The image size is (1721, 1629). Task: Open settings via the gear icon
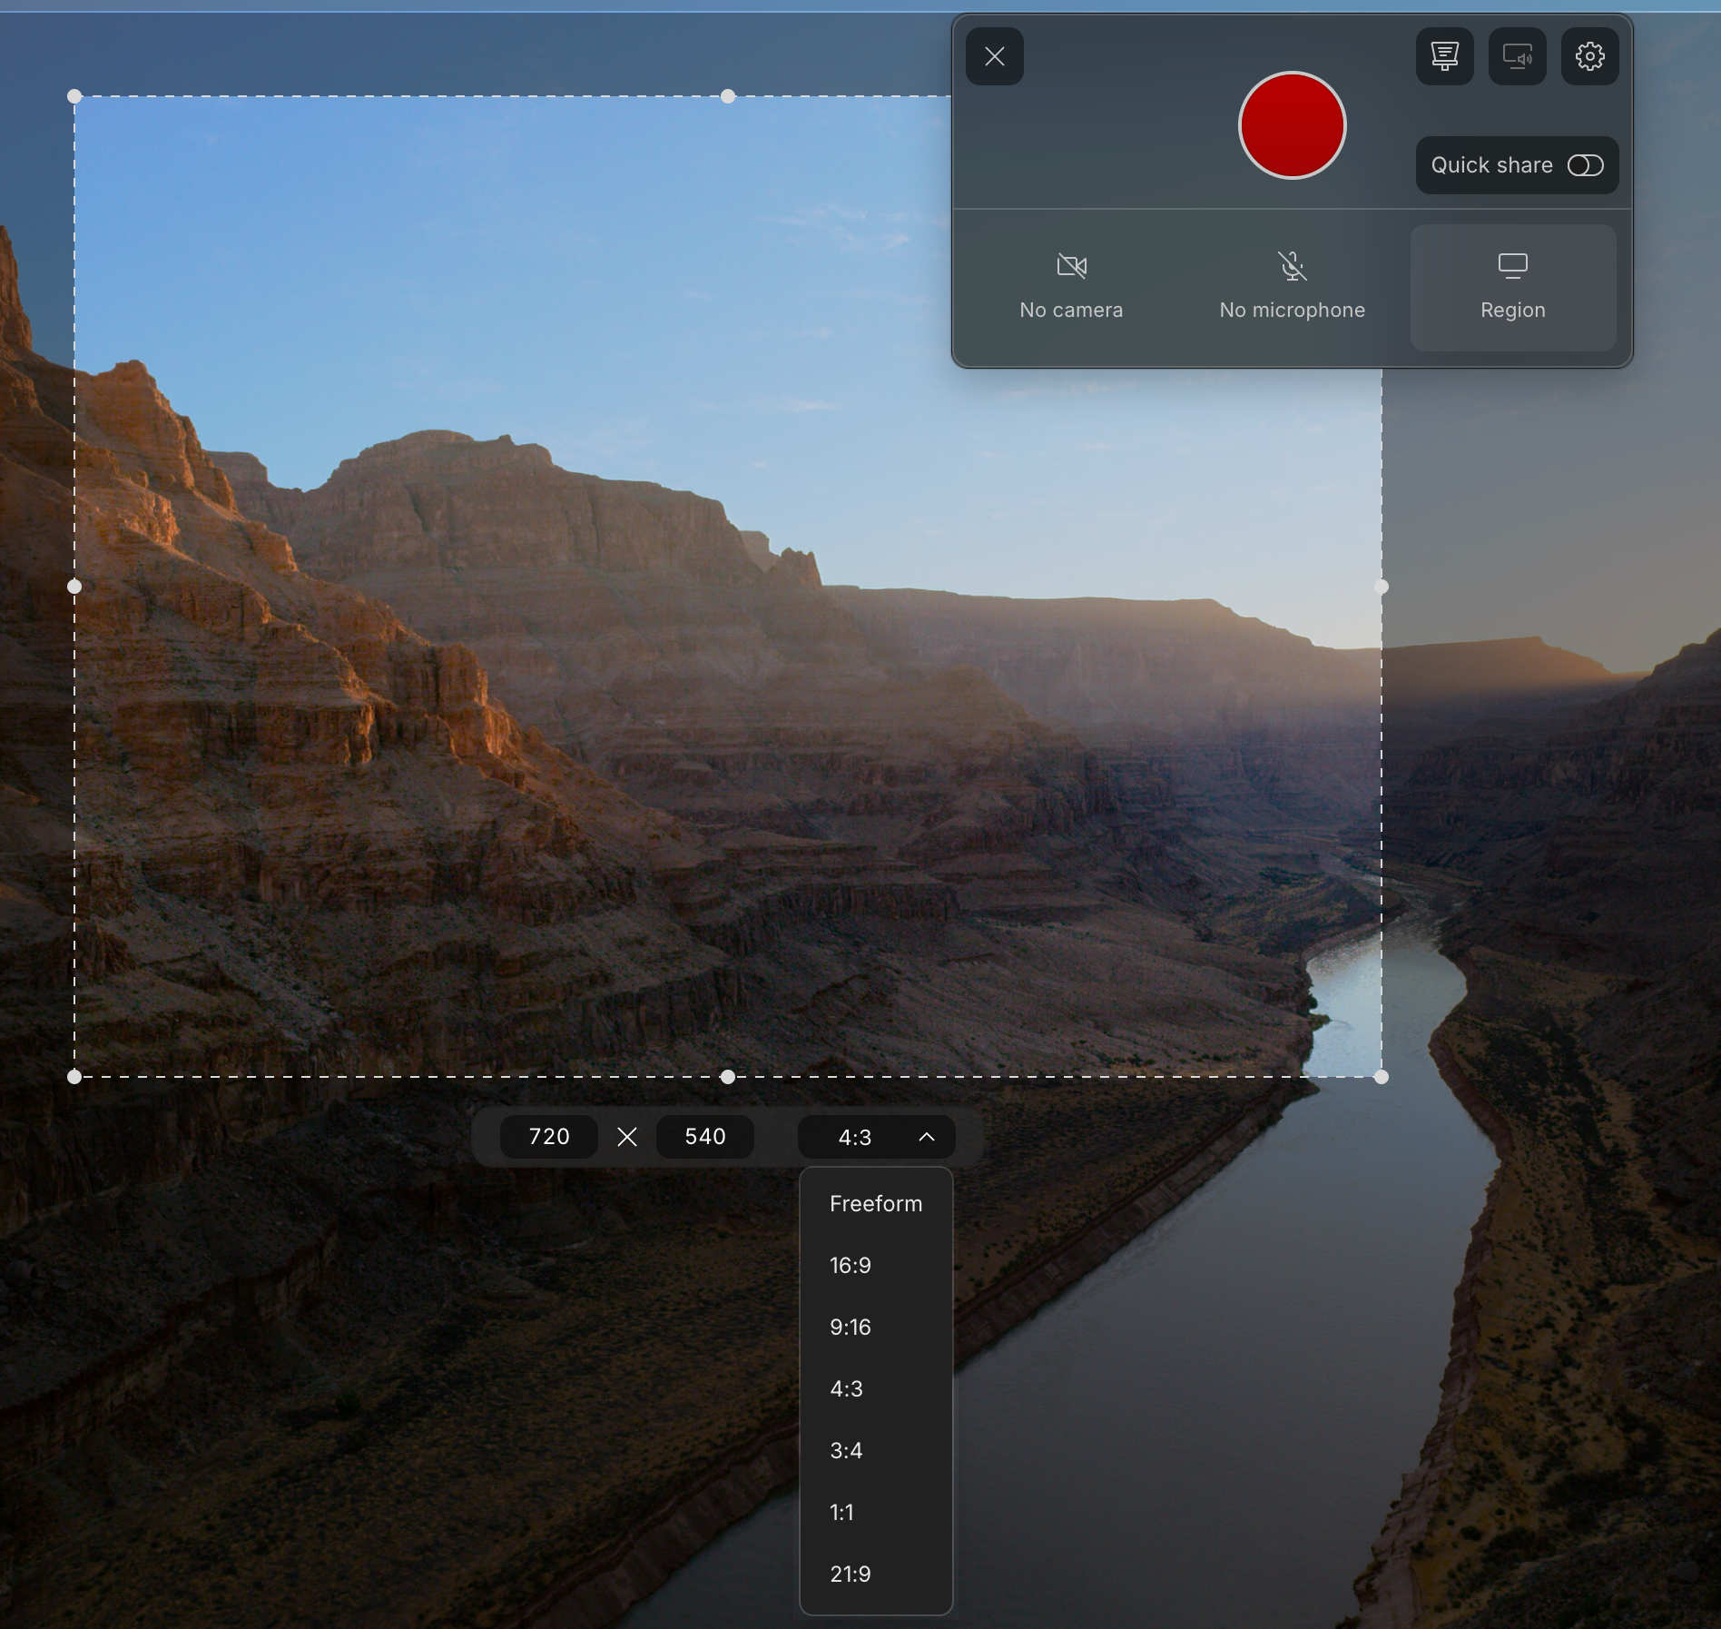point(1590,56)
